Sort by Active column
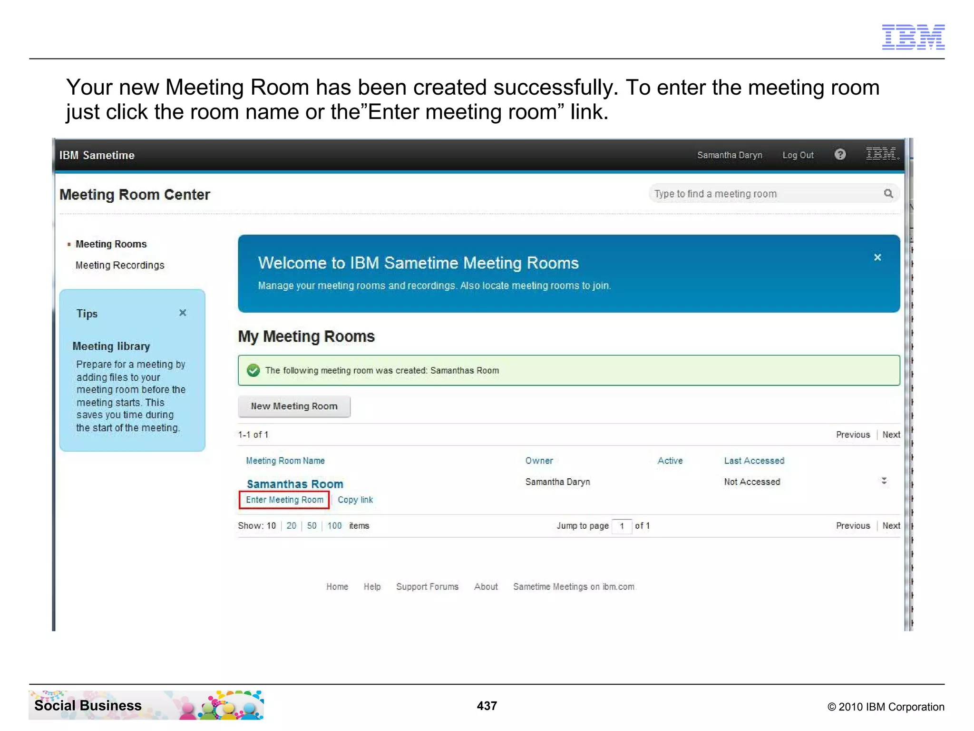The image size is (974, 731). click(x=670, y=461)
